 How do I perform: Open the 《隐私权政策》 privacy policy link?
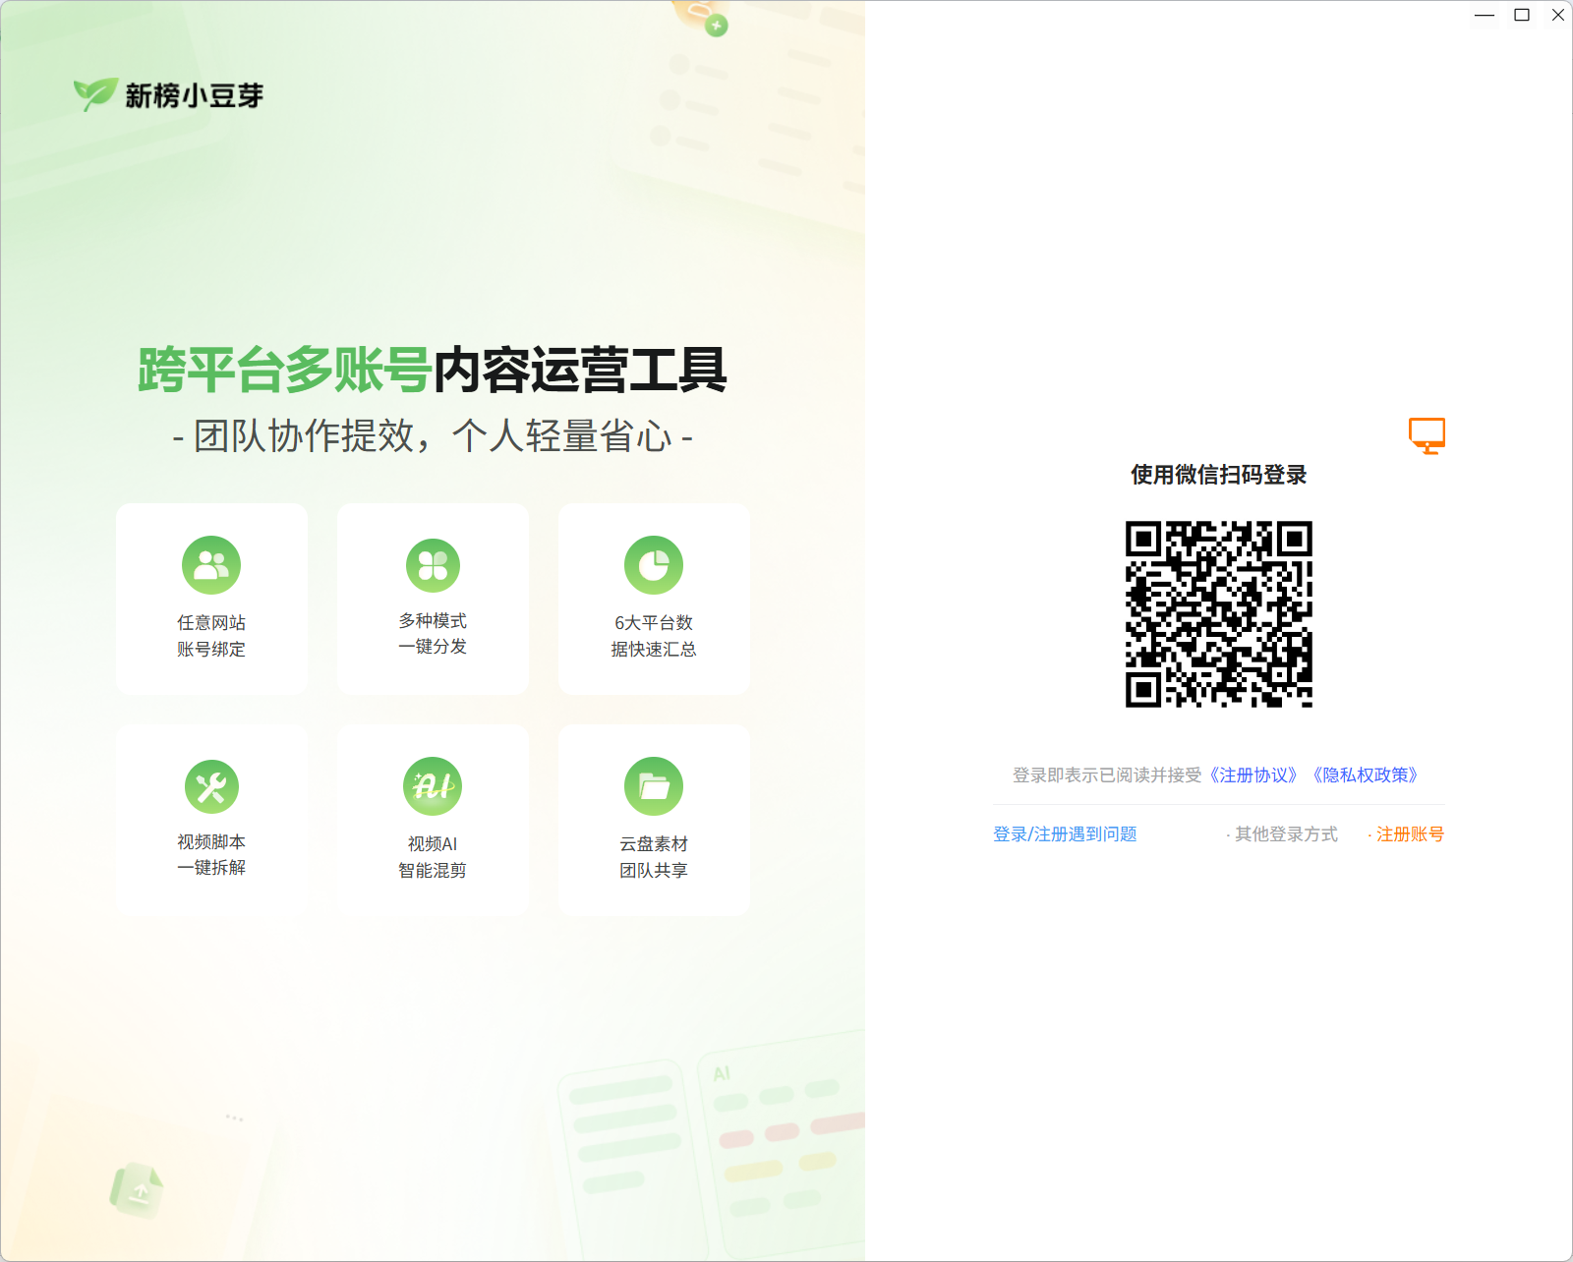click(x=1365, y=774)
